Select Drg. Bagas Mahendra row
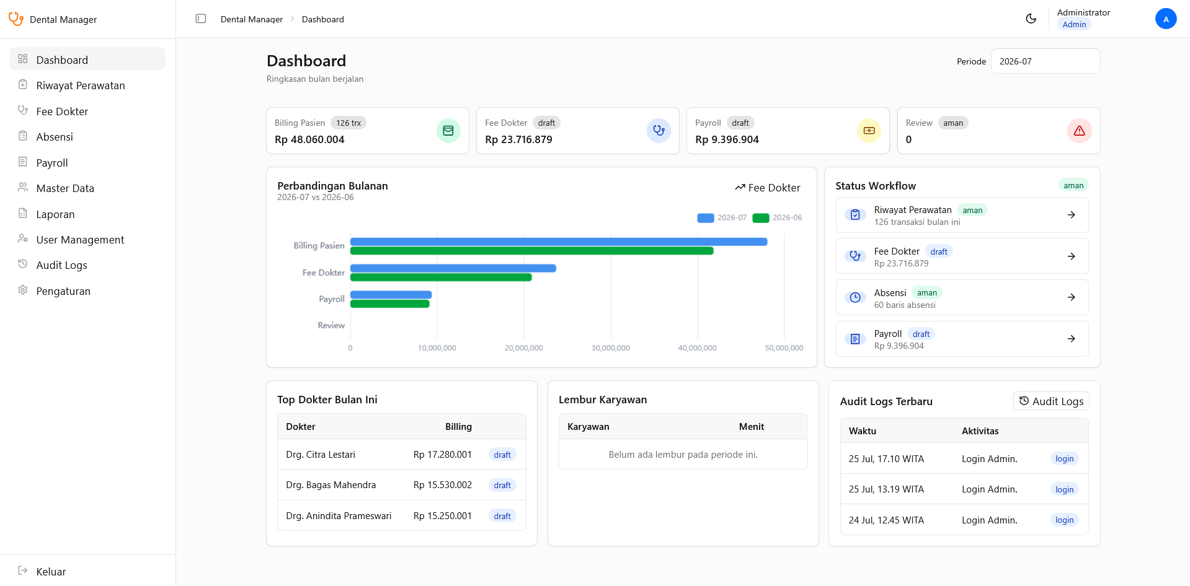Screen dimensions: 1190x586 click(402, 485)
